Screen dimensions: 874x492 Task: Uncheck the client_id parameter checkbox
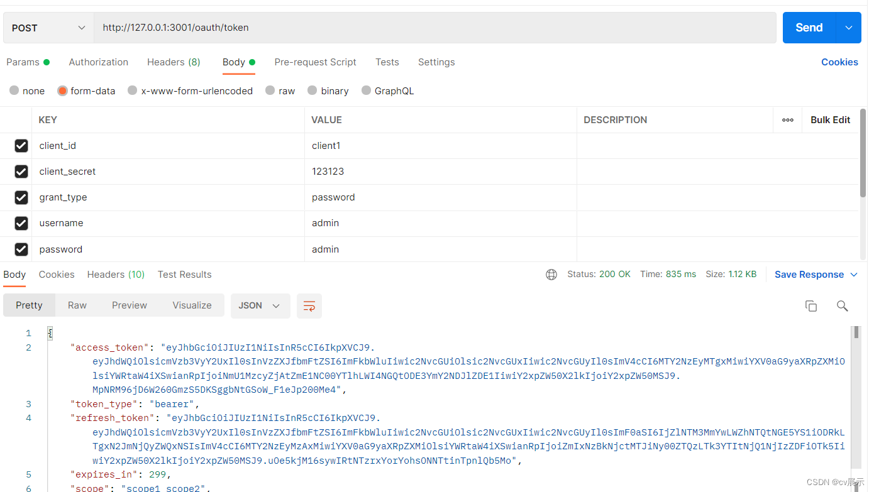pos(21,146)
